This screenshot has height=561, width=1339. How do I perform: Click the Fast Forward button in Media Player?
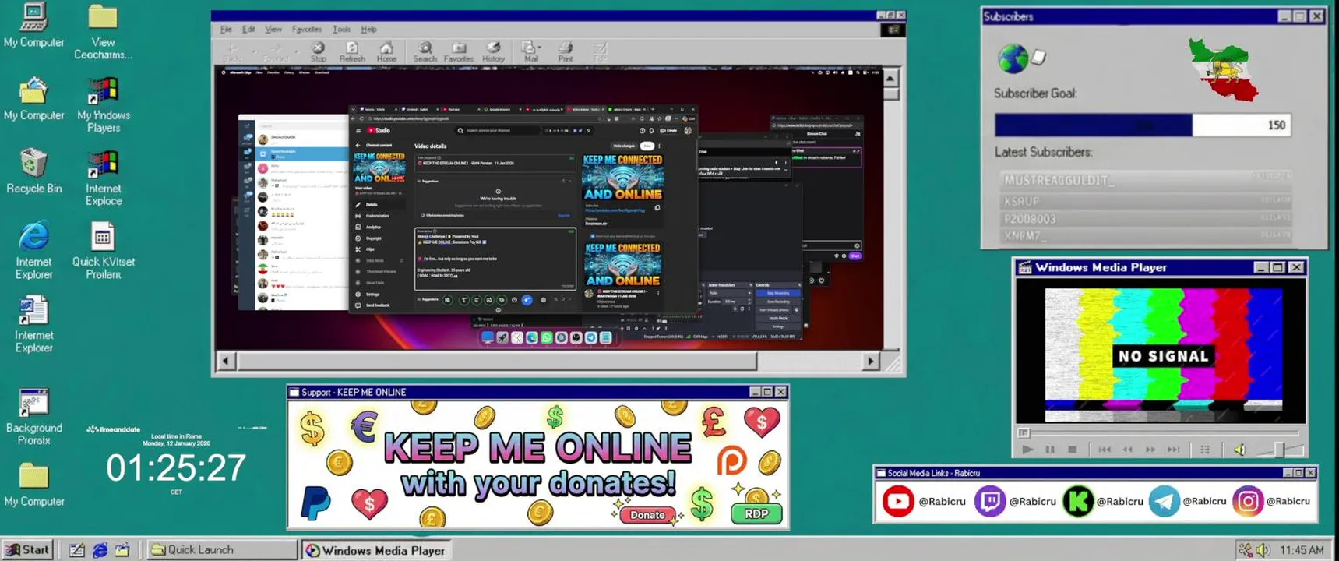click(1150, 450)
